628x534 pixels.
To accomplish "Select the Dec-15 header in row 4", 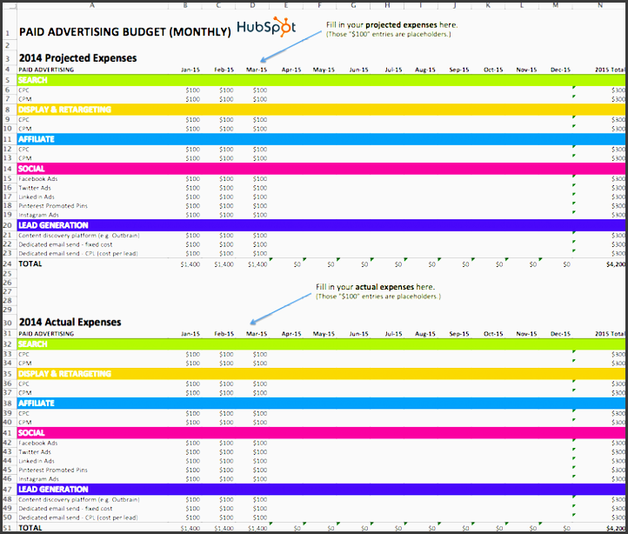I will coord(560,69).
